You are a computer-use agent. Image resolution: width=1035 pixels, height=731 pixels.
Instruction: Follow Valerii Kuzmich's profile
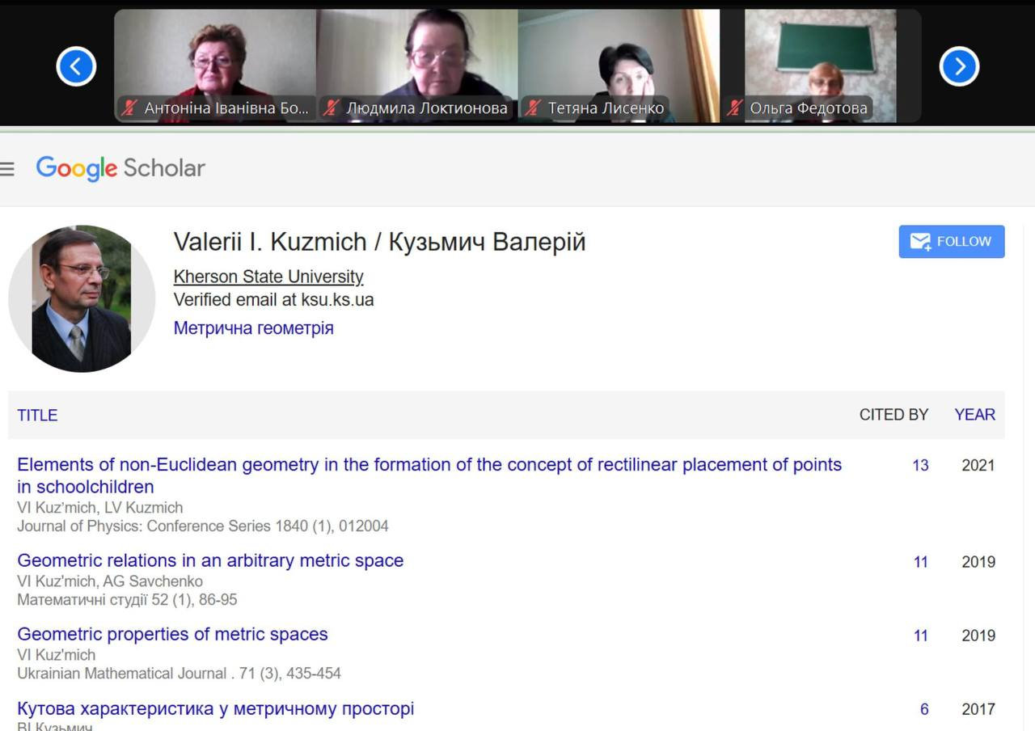[952, 242]
